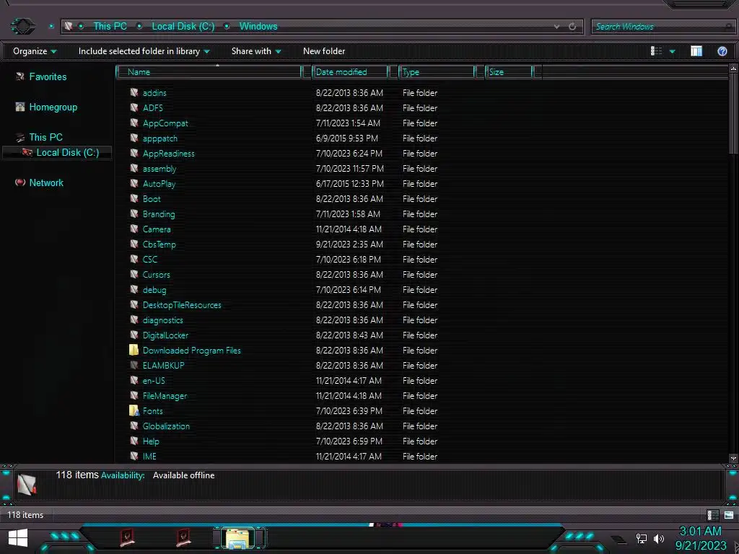
Task: Sort by the Name column header
Action: [x=209, y=71]
